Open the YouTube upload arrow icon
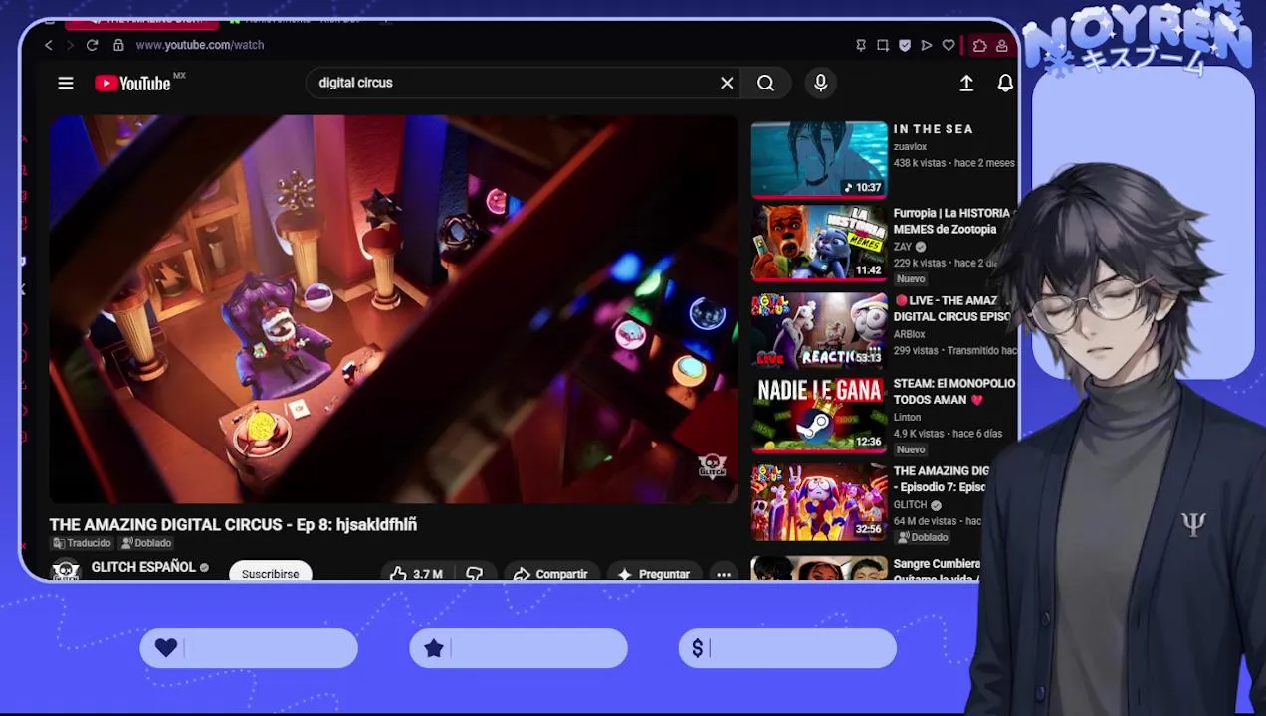Viewport: 1266px width, 716px height. [966, 84]
